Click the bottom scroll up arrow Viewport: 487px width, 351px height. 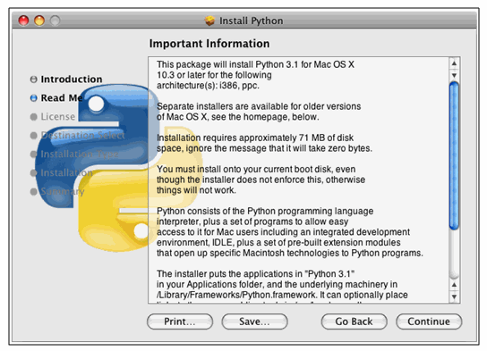[454, 285]
